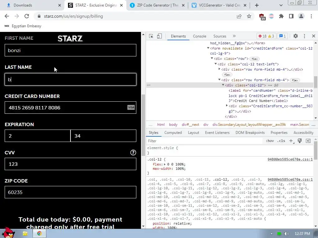318x238 pixels.
Task: Bookmark this page with the star icon
Action: pos(249,16)
